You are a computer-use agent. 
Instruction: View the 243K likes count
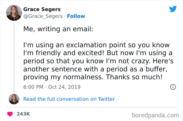click(23, 114)
